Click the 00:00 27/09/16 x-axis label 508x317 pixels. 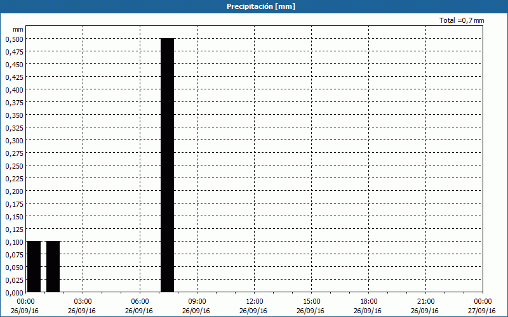(x=482, y=306)
